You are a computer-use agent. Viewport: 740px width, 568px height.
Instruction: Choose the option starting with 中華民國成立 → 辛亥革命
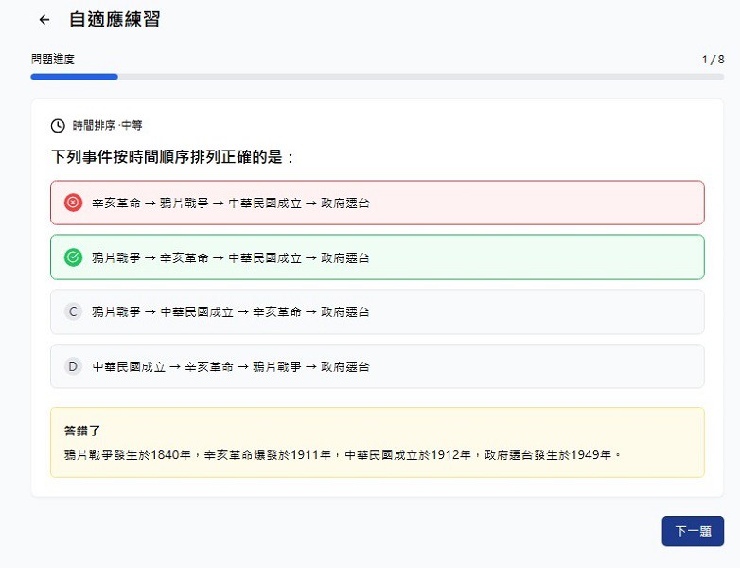tap(379, 366)
